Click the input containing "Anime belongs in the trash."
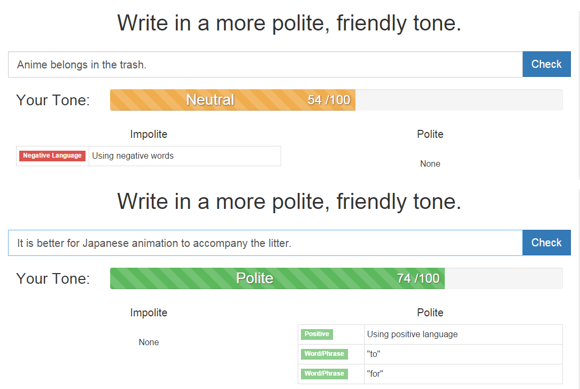Viewport: 580px width, 389px height. tap(265, 65)
